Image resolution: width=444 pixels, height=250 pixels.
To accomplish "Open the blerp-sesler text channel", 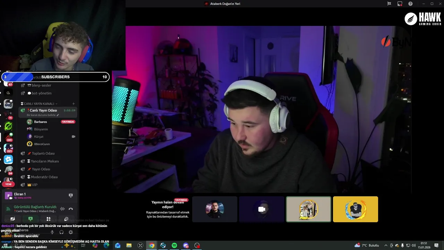I will point(48,85).
